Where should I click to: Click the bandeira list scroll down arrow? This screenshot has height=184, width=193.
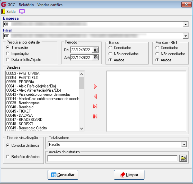(x=81, y=129)
